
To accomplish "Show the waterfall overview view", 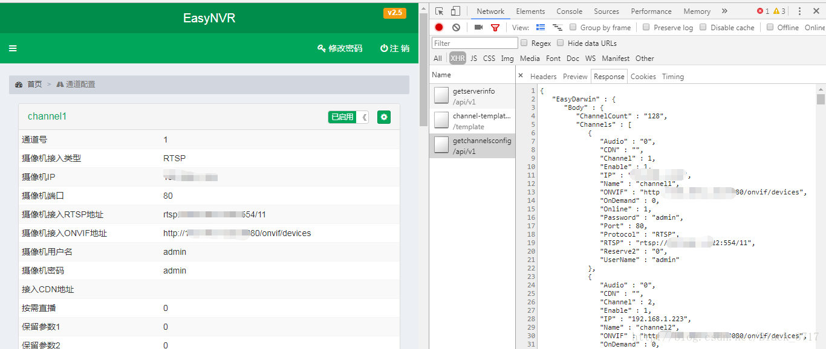I will [x=557, y=27].
